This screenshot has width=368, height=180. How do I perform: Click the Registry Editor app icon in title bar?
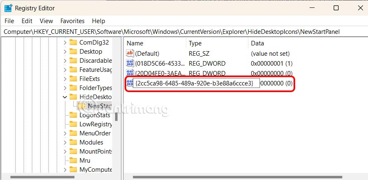(x=8, y=8)
